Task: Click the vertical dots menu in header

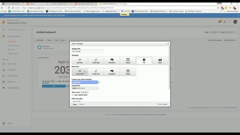Action: click(230, 22)
